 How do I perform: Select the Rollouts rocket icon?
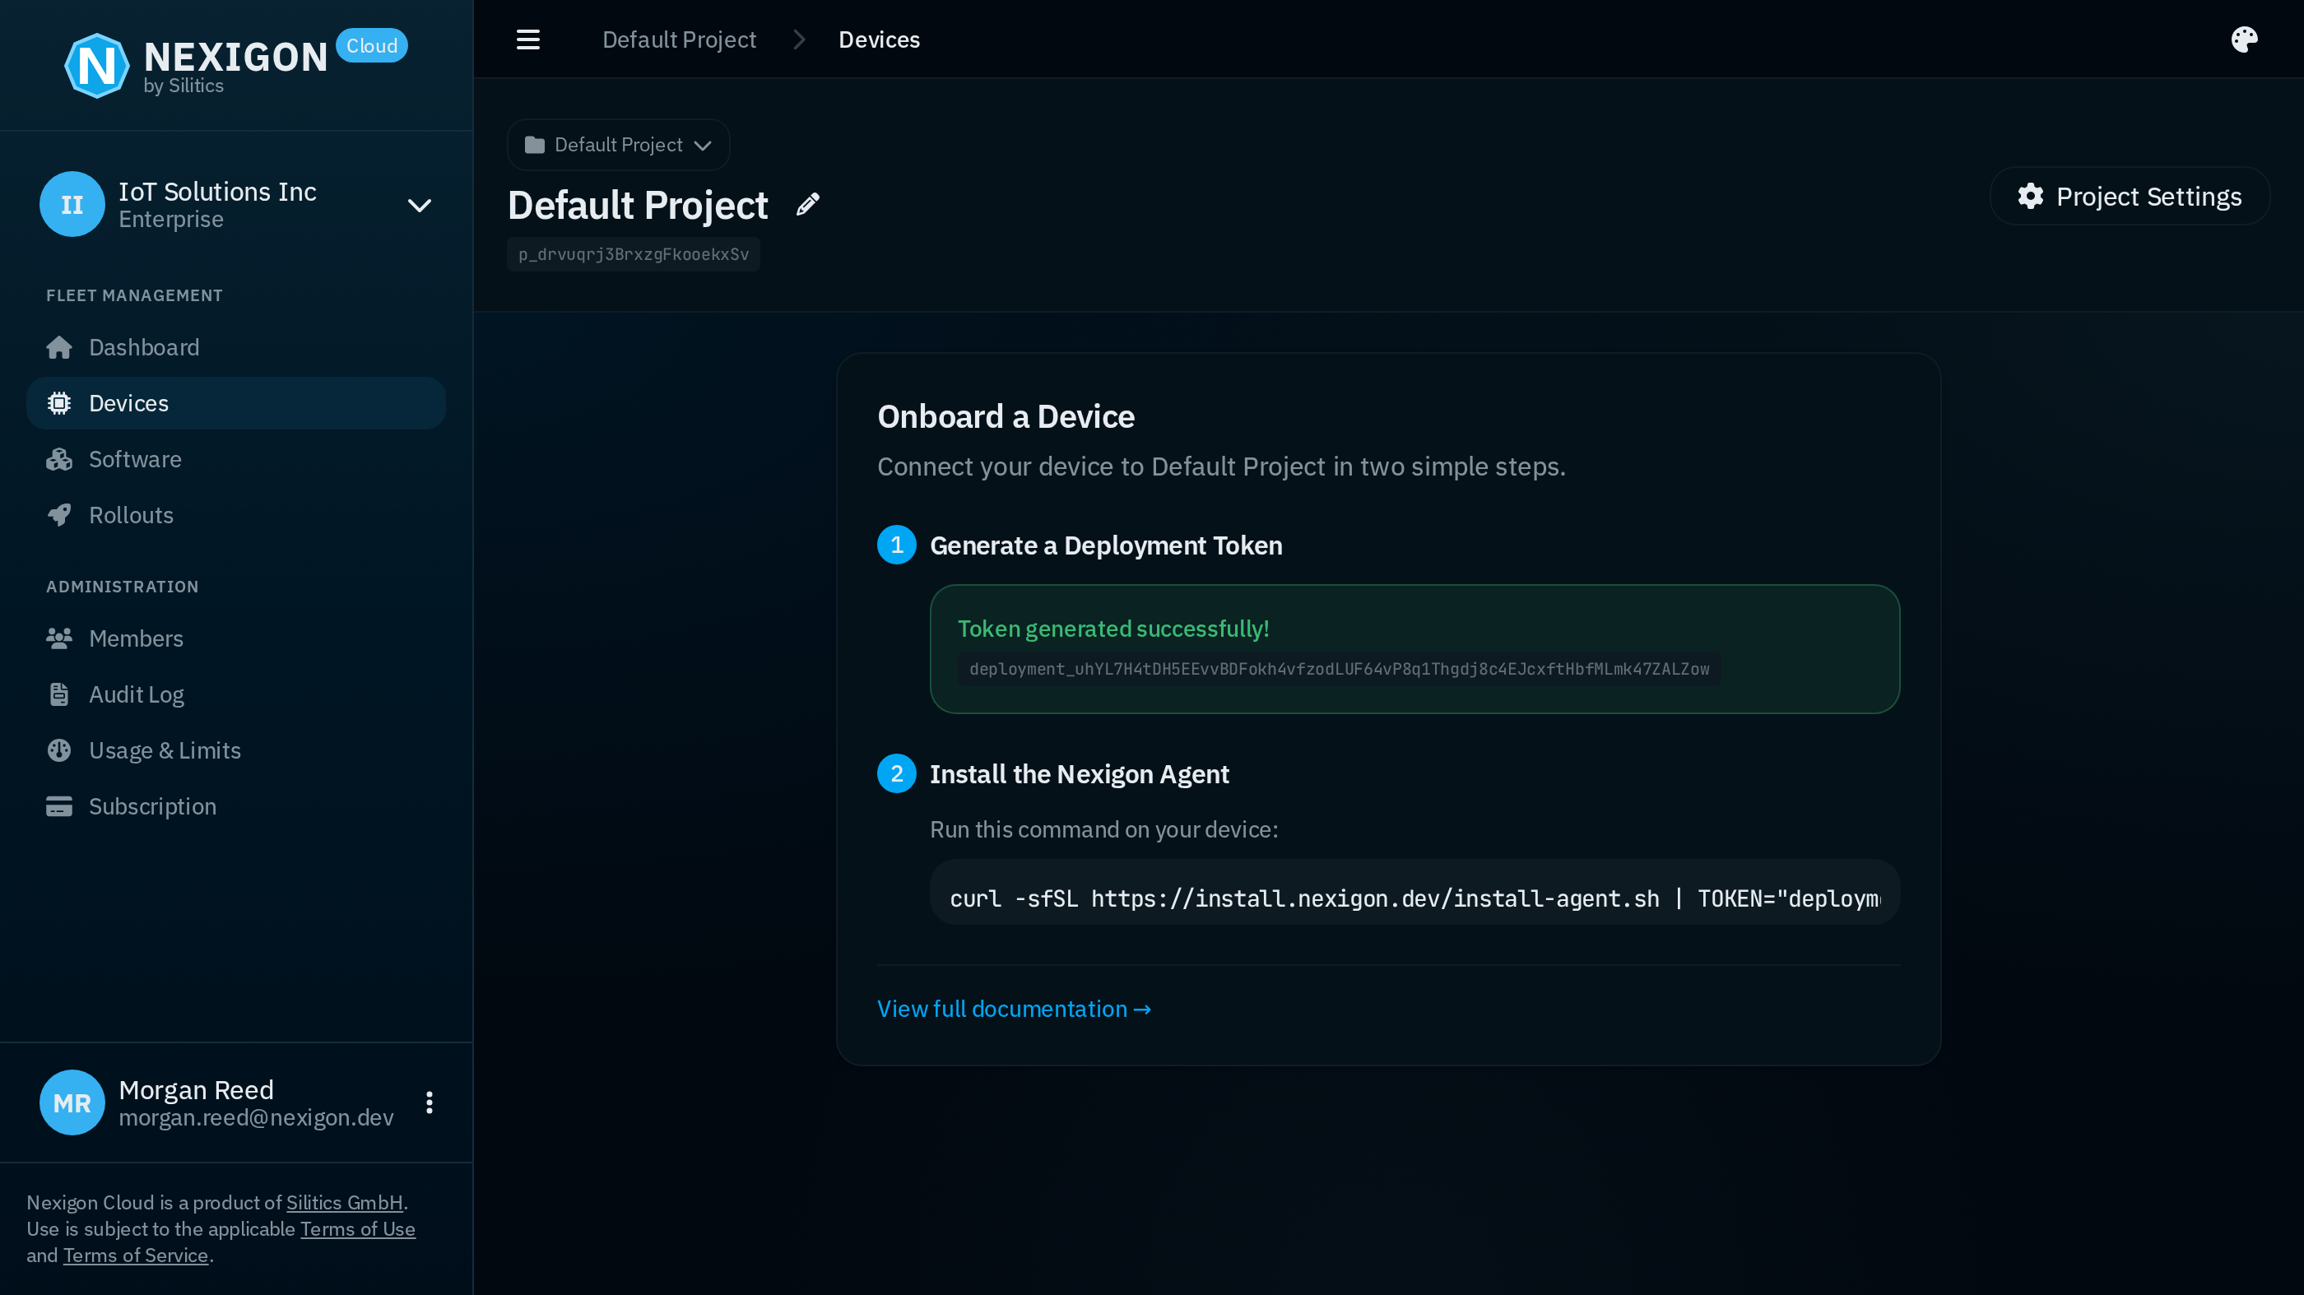(59, 514)
